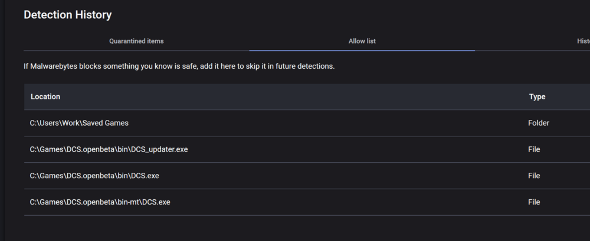Click the Malwarebytes allow list description text
This screenshot has height=241, width=590.
click(x=179, y=66)
